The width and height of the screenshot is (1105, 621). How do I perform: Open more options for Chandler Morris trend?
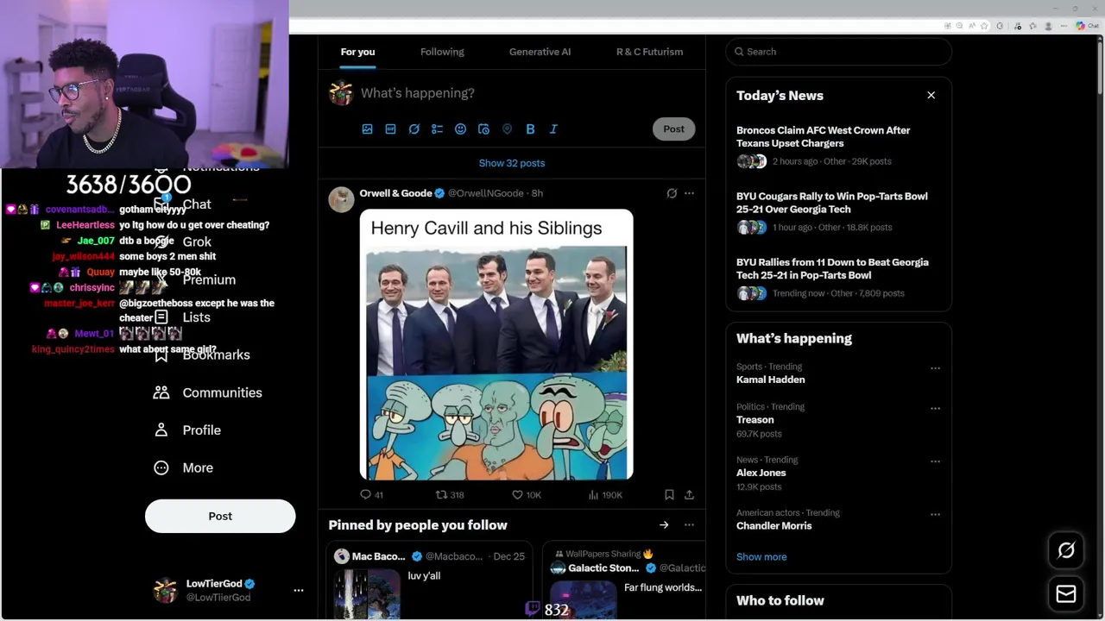(x=935, y=514)
